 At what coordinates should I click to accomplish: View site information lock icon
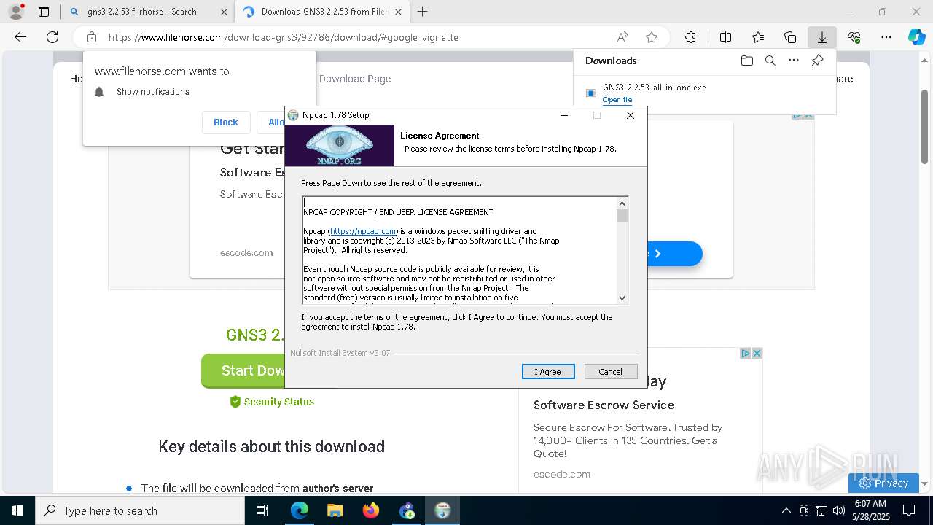click(x=91, y=37)
